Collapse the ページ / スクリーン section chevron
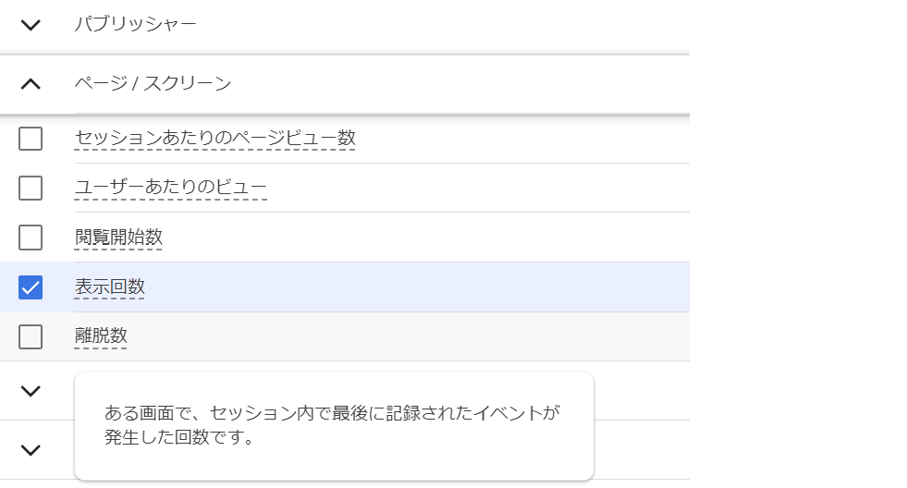Image resolution: width=907 pixels, height=488 pixels. tap(31, 84)
